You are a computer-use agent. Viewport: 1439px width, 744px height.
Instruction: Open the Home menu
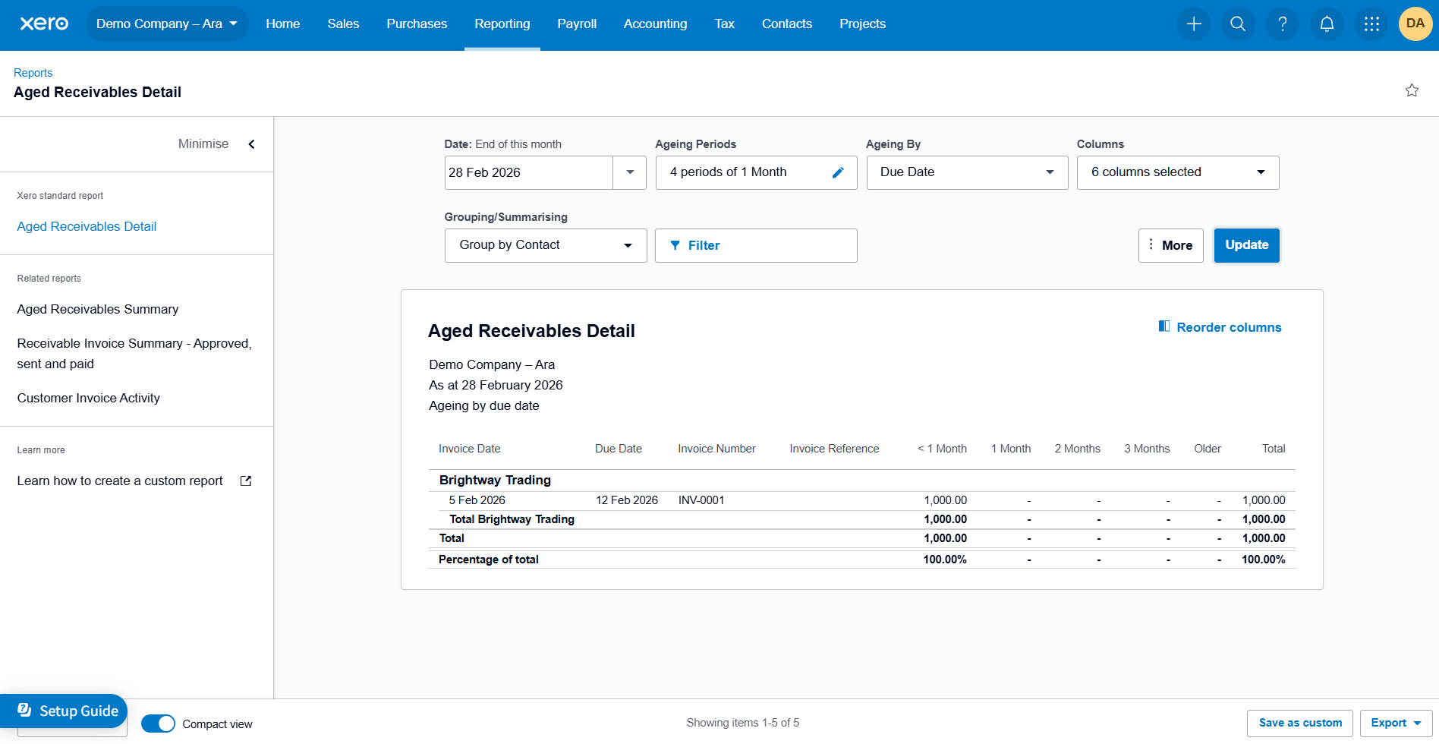click(x=283, y=24)
